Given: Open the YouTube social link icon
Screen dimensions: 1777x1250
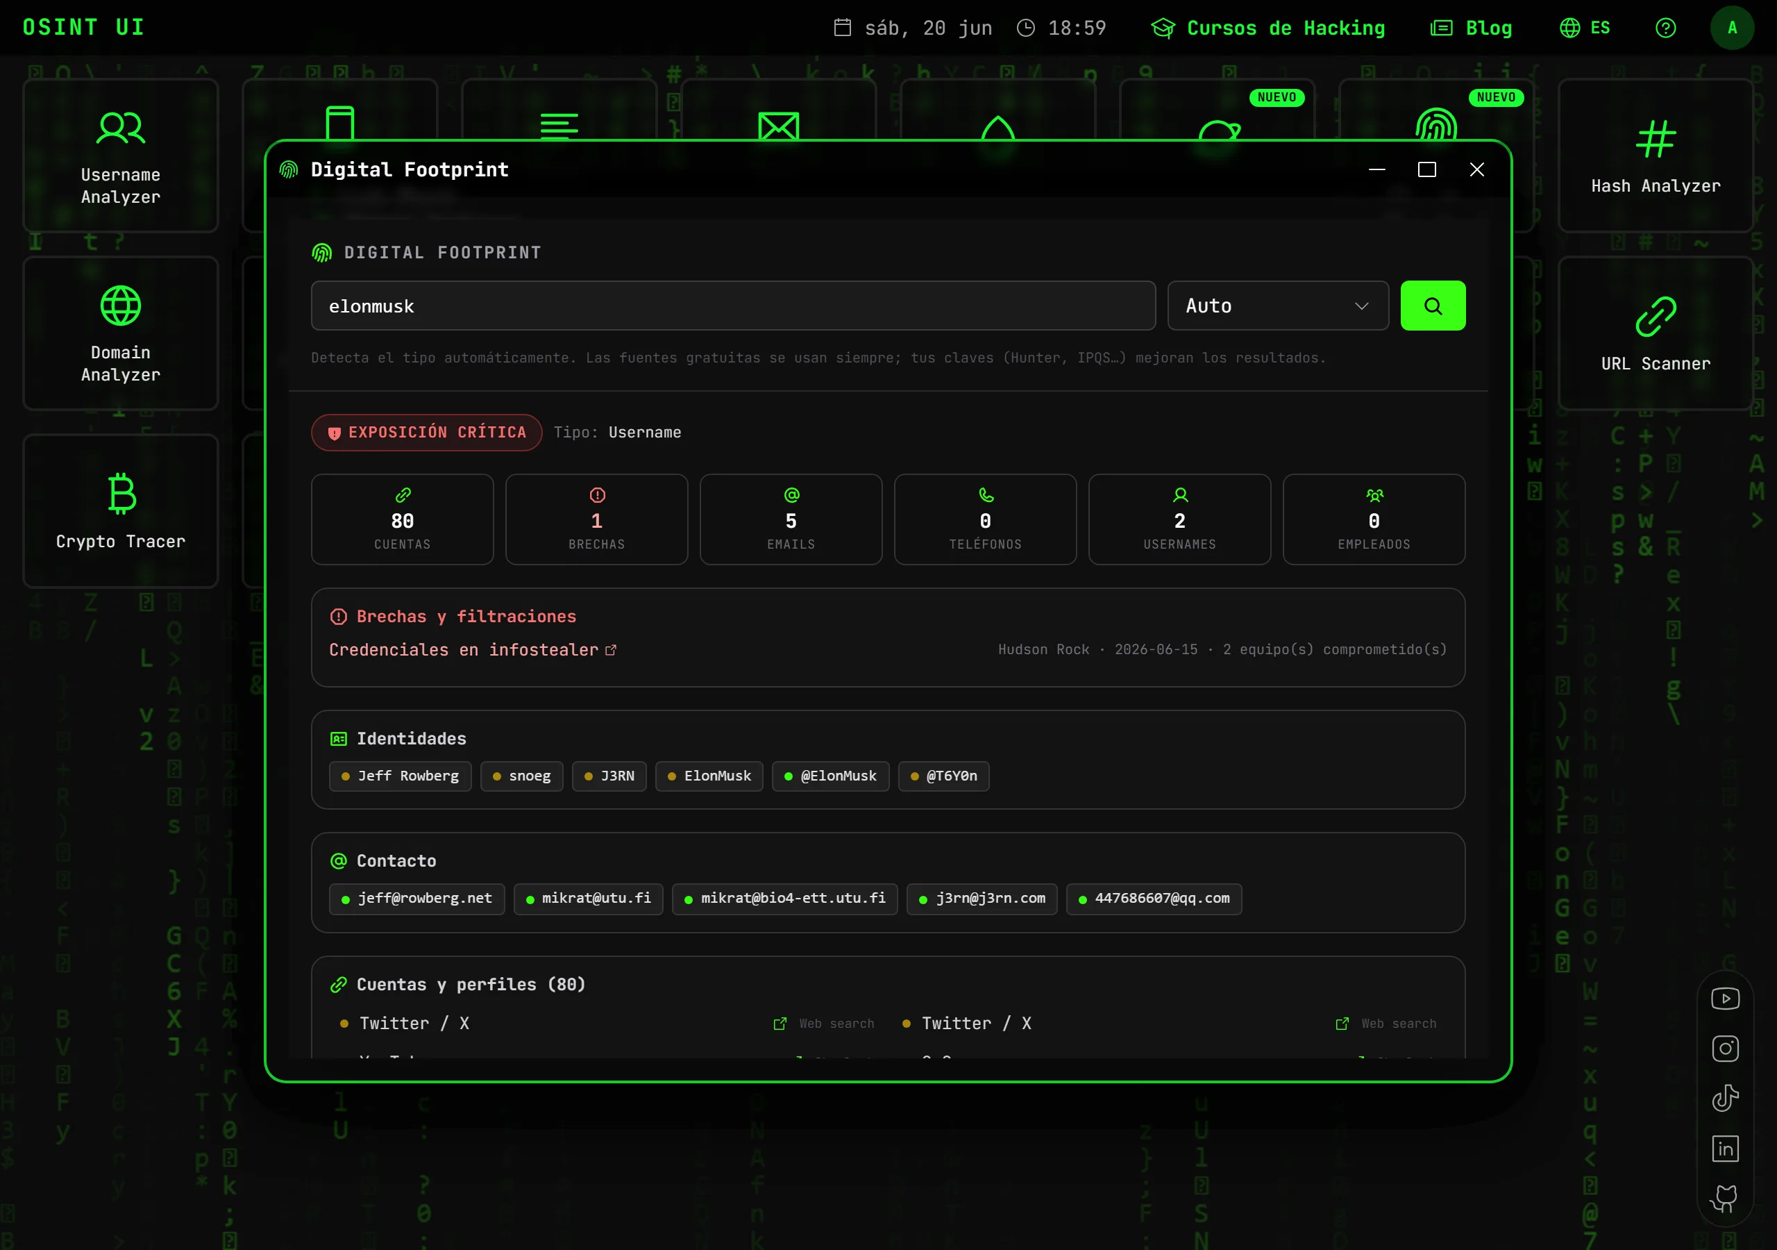Looking at the screenshot, I should pyautogui.click(x=1724, y=999).
